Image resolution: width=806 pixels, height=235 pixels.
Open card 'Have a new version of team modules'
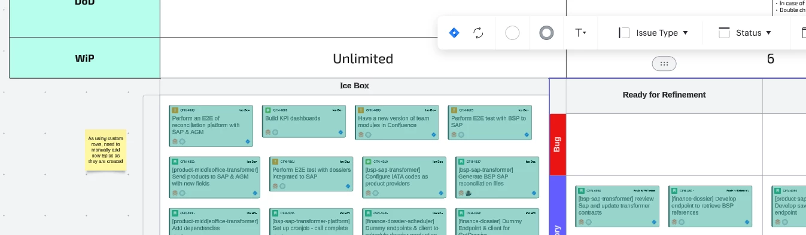[397, 122]
